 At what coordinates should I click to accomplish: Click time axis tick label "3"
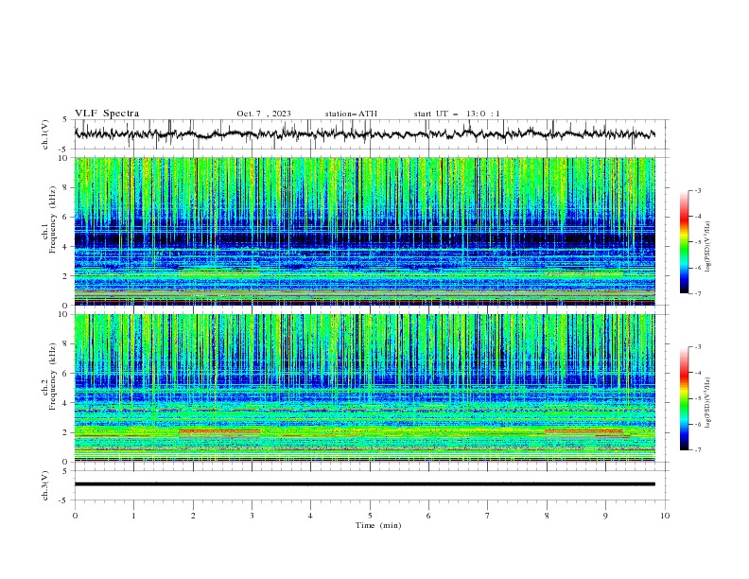[x=252, y=516]
